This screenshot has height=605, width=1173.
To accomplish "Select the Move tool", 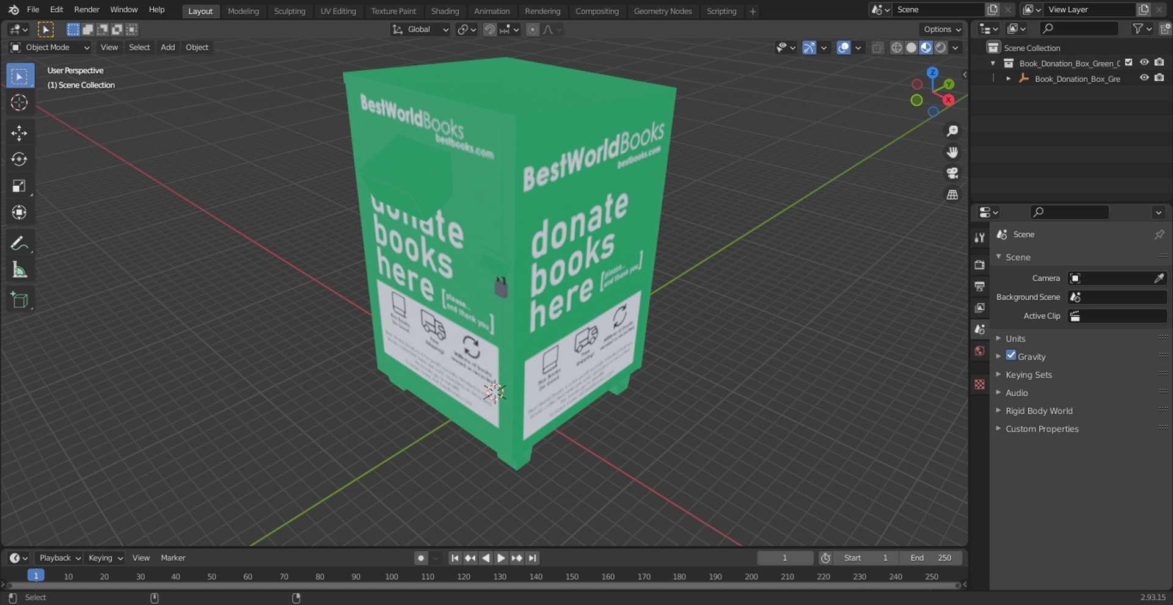I will point(20,133).
